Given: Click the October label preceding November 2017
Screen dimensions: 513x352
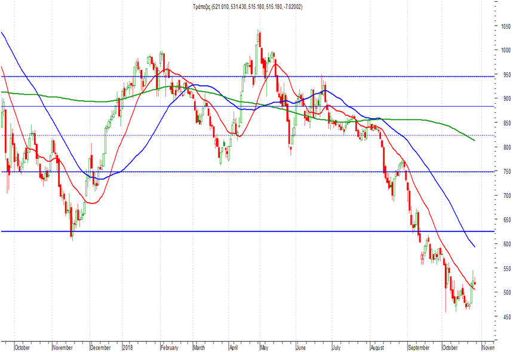Looking at the screenshot, I should 22,347.
